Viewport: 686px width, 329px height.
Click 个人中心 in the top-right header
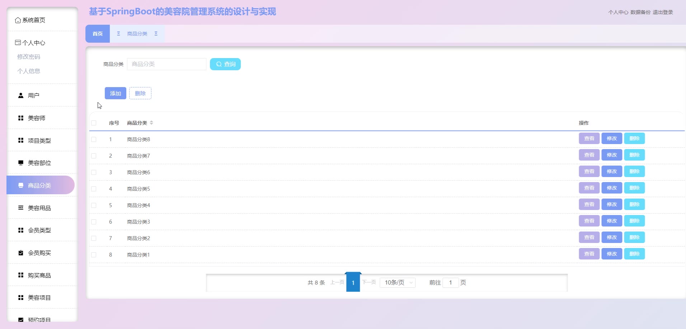pyautogui.click(x=618, y=12)
